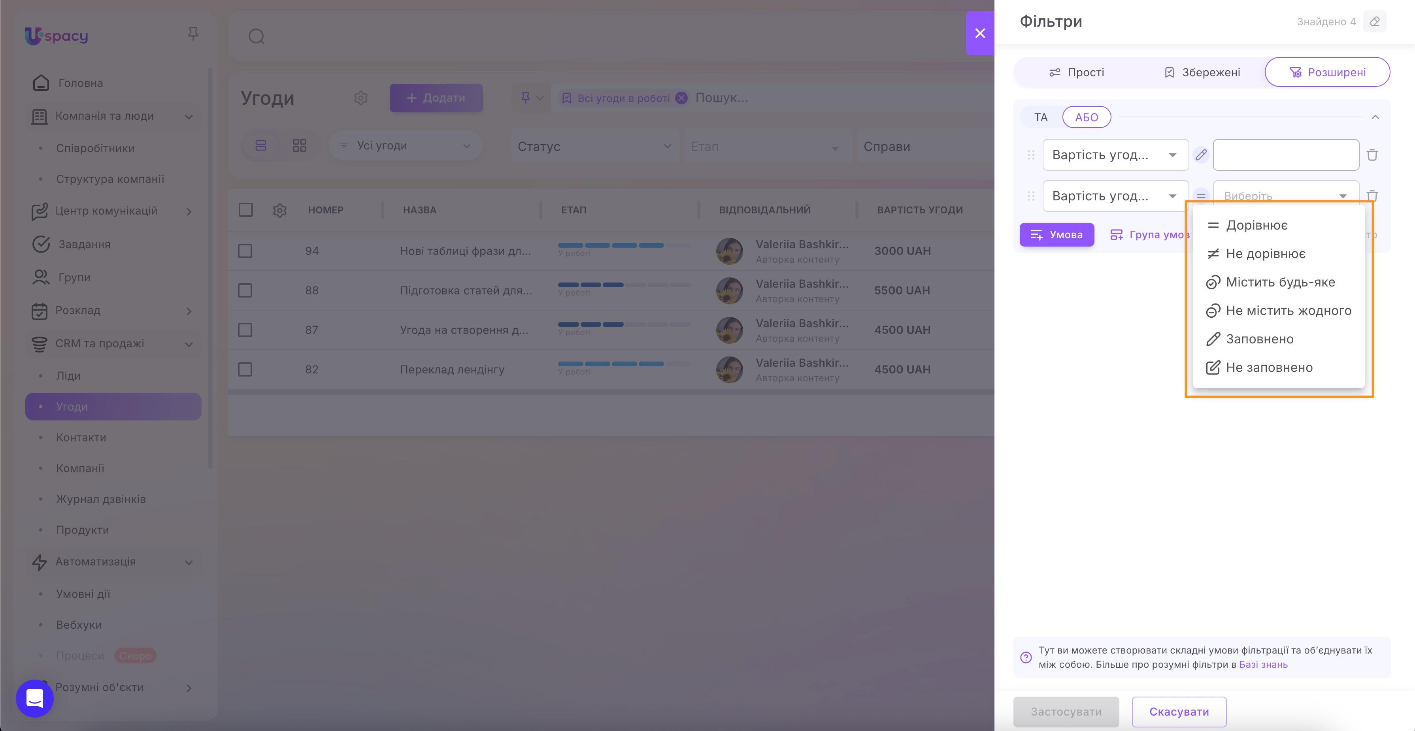1415x731 pixels.
Task: Select Не дорівнює from the operator menu
Action: coord(1266,253)
